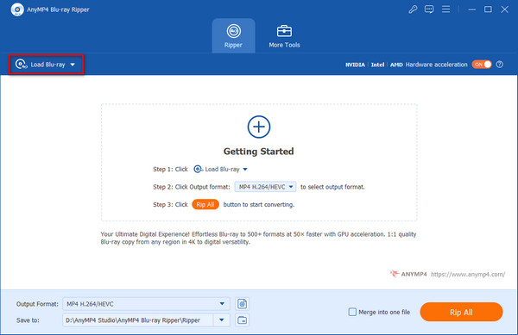The width and height of the screenshot is (518, 335).
Task: Maximize the AnyMP4 window
Action: click(488, 9)
